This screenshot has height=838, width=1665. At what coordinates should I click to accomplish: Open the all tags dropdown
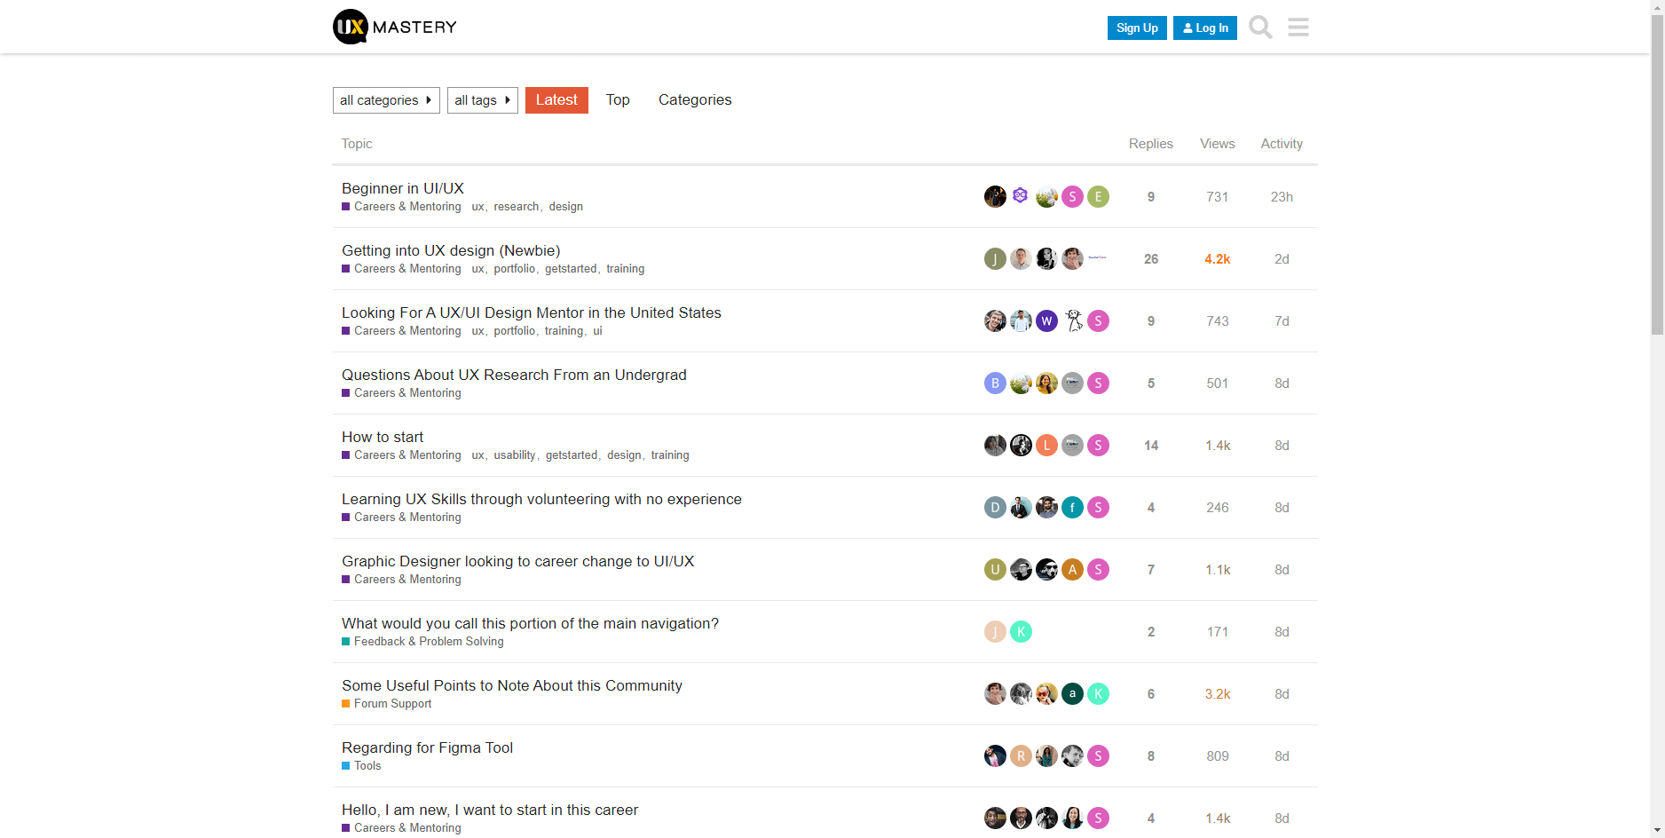[x=482, y=100]
